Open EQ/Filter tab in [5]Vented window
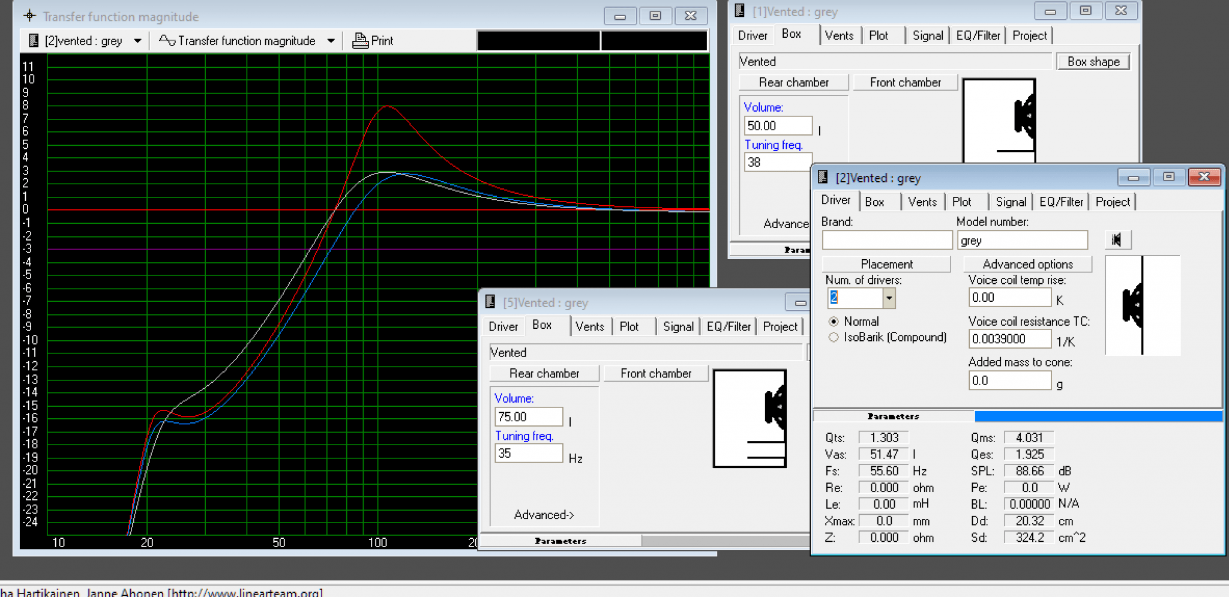 tap(729, 327)
